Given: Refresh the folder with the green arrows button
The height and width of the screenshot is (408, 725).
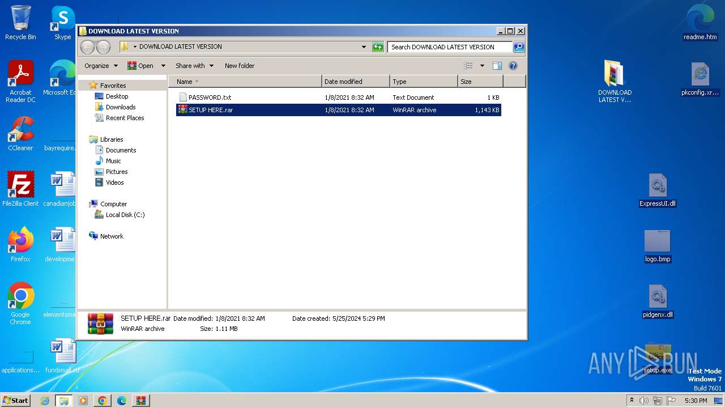Looking at the screenshot, I should point(378,47).
